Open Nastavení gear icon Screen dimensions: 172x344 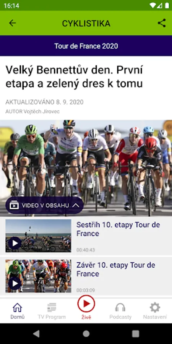coord(155,307)
